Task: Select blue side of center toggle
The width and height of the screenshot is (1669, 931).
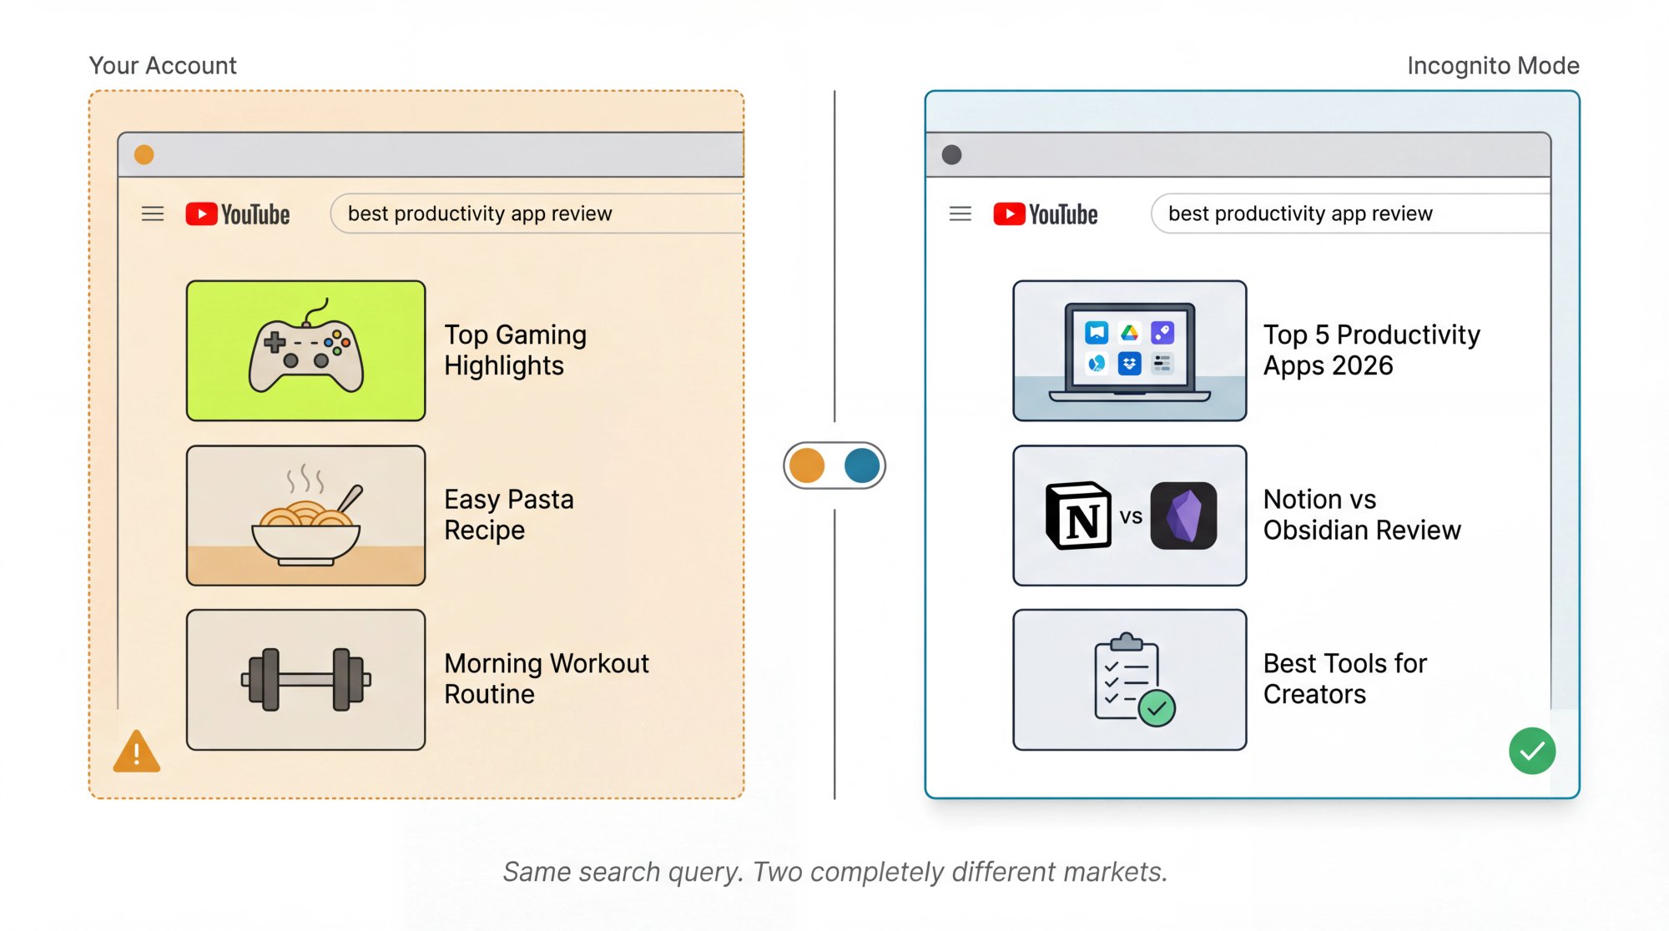Action: coord(861,465)
